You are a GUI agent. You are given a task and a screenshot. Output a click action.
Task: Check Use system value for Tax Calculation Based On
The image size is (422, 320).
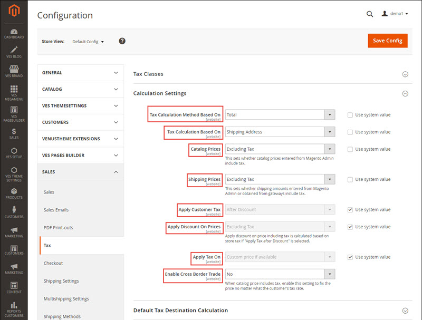tap(350, 132)
